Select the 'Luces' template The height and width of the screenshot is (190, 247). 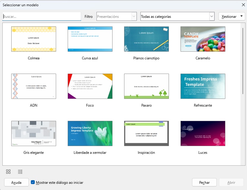pos(203,133)
